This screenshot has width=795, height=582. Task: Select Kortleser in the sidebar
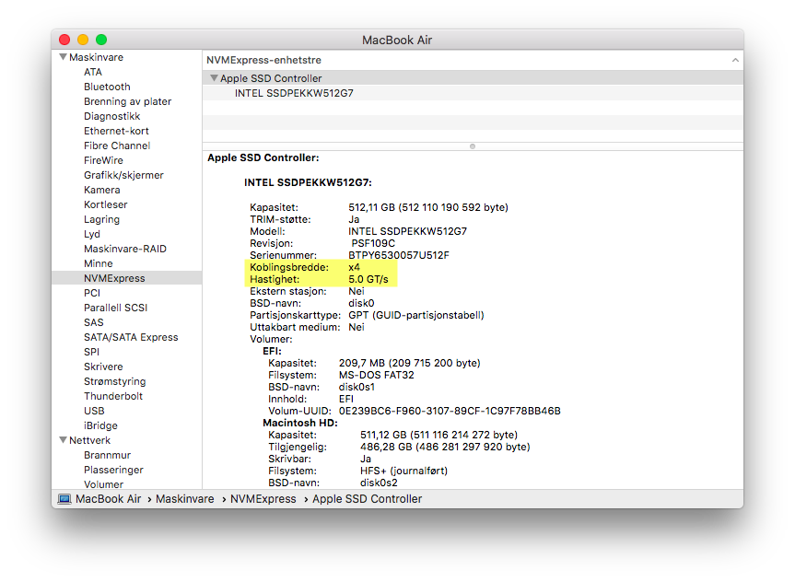(x=105, y=204)
